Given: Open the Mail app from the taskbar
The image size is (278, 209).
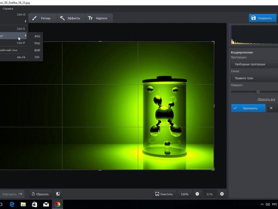Looking at the screenshot, I should [x=46, y=204].
